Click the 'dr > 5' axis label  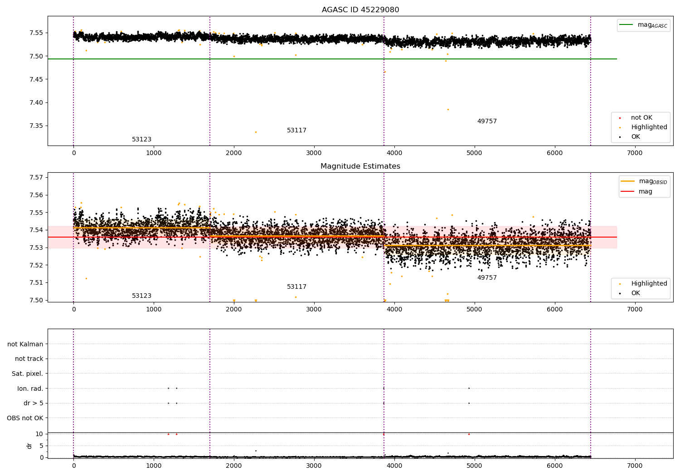coord(33,403)
